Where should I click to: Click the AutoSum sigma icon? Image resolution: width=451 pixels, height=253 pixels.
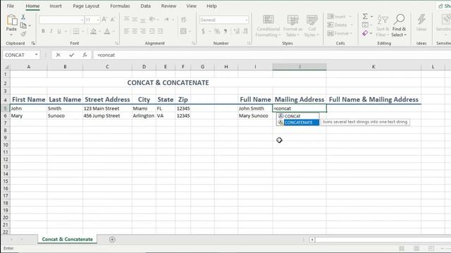point(365,17)
